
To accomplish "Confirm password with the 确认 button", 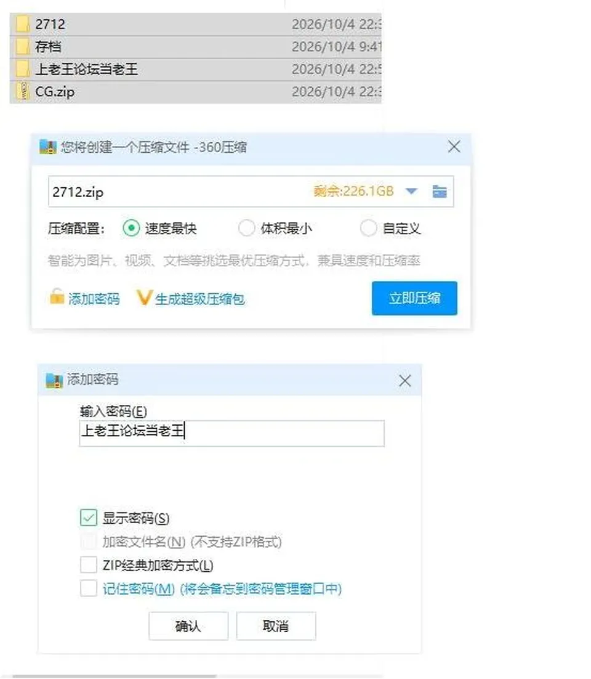I will 188,626.
